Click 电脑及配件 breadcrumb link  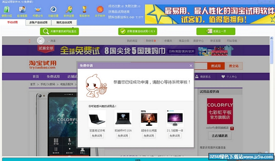(67, 84)
